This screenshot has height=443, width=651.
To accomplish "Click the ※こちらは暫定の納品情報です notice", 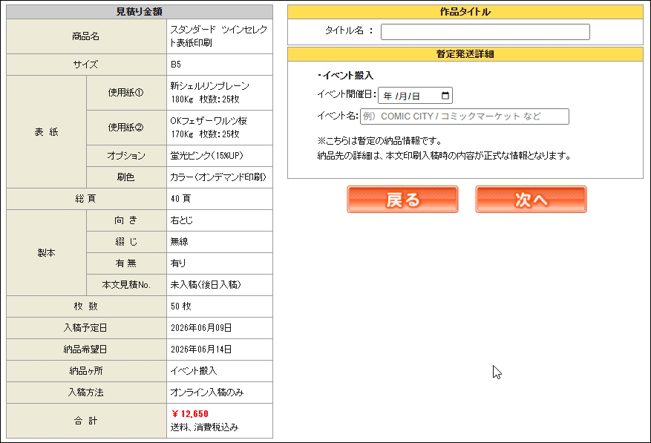I will pos(379,141).
